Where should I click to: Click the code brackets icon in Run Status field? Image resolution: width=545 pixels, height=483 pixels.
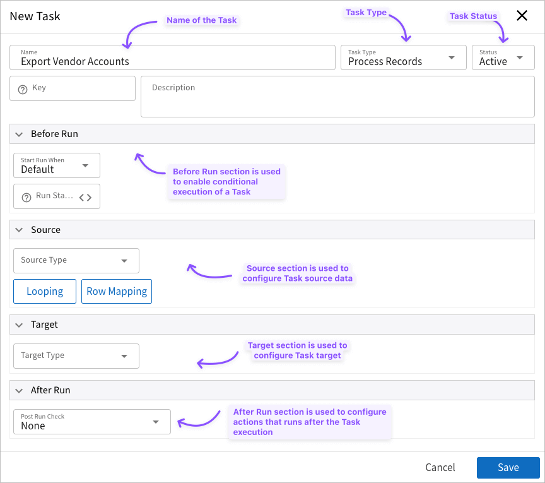[x=85, y=197]
